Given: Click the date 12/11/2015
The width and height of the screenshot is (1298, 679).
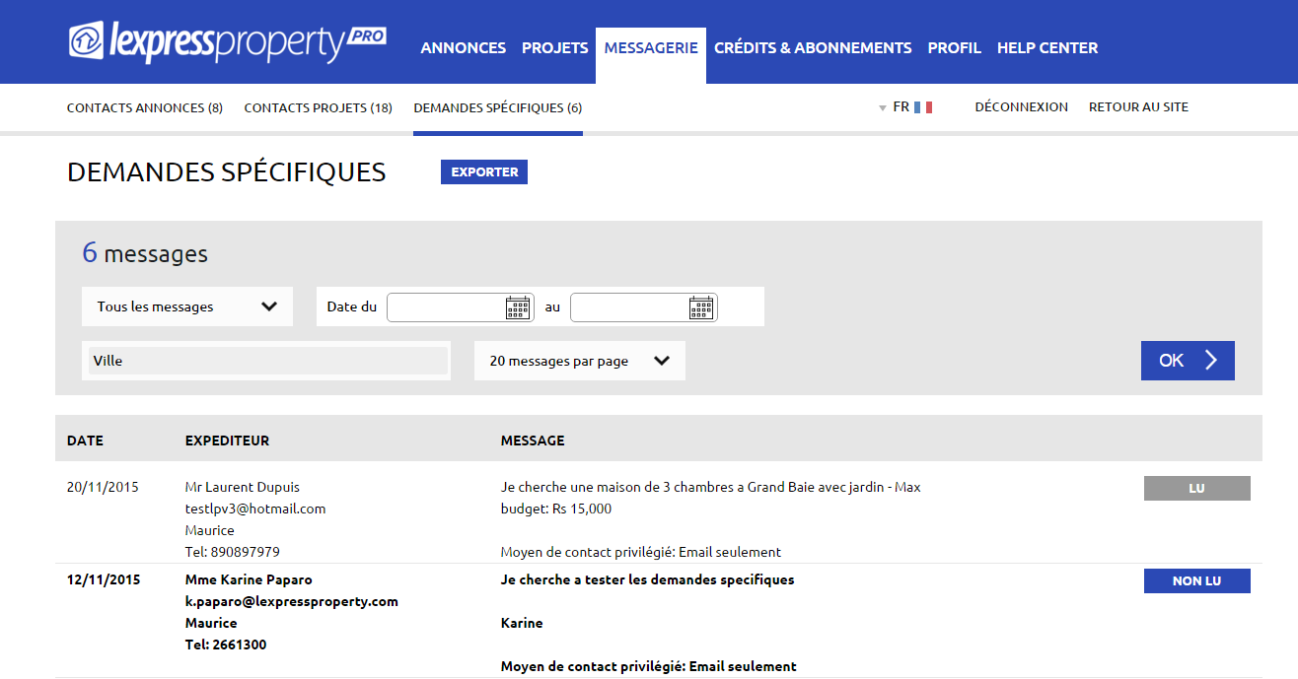Looking at the screenshot, I should point(103,579).
